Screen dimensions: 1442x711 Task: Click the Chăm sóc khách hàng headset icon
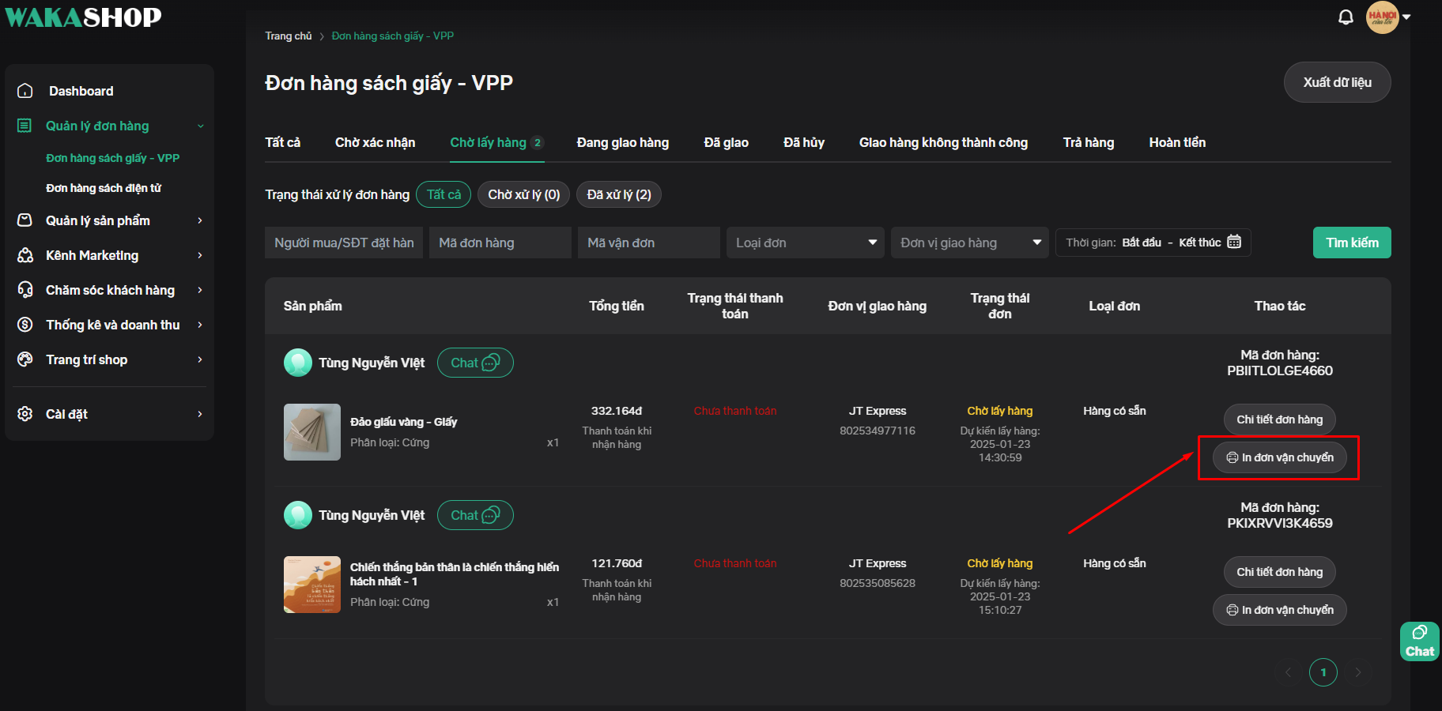25,290
